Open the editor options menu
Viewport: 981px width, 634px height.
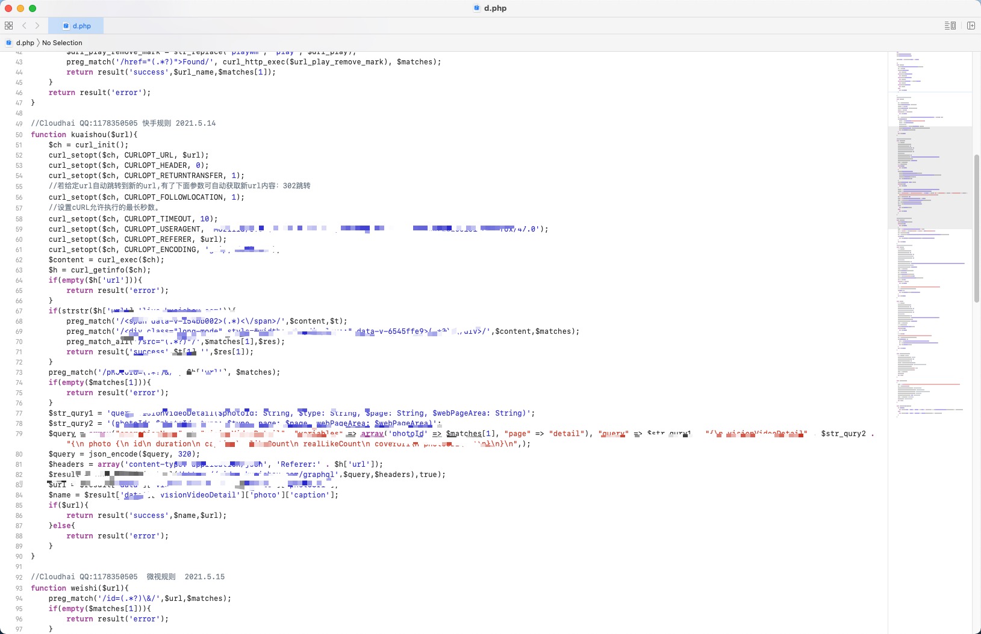click(950, 26)
